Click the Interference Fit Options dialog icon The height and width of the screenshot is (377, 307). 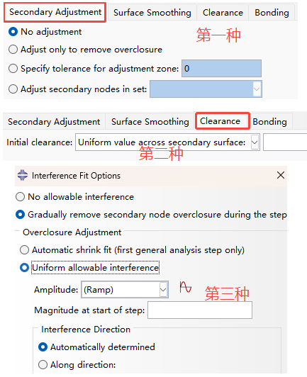pyautogui.click(x=23, y=175)
